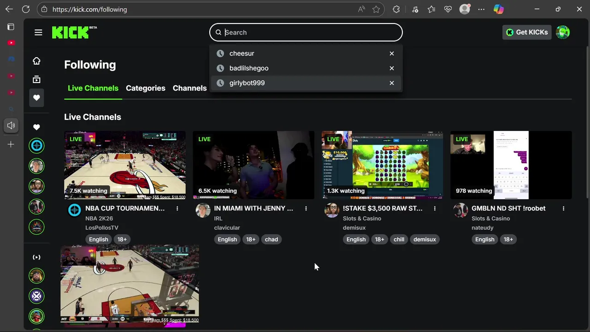Viewport: 590px width, 332px height.
Task: Switch to Channels tab
Action: tap(189, 88)
